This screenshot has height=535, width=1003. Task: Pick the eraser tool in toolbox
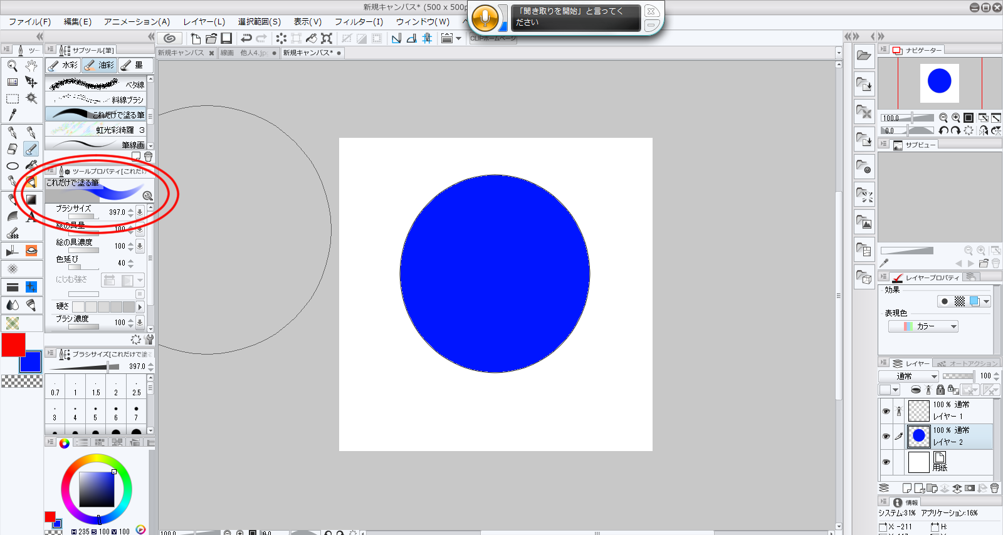tap(12, 148)
